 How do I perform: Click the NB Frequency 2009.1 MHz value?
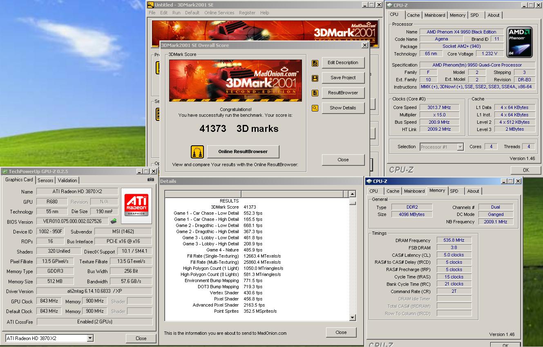tap(496, 222)
